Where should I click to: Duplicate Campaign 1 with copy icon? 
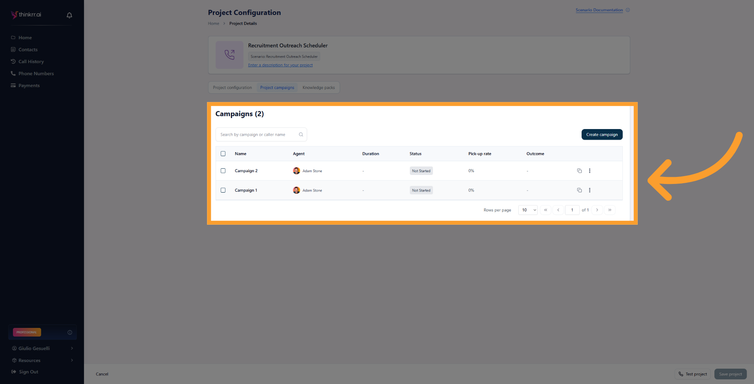(579, 190)
